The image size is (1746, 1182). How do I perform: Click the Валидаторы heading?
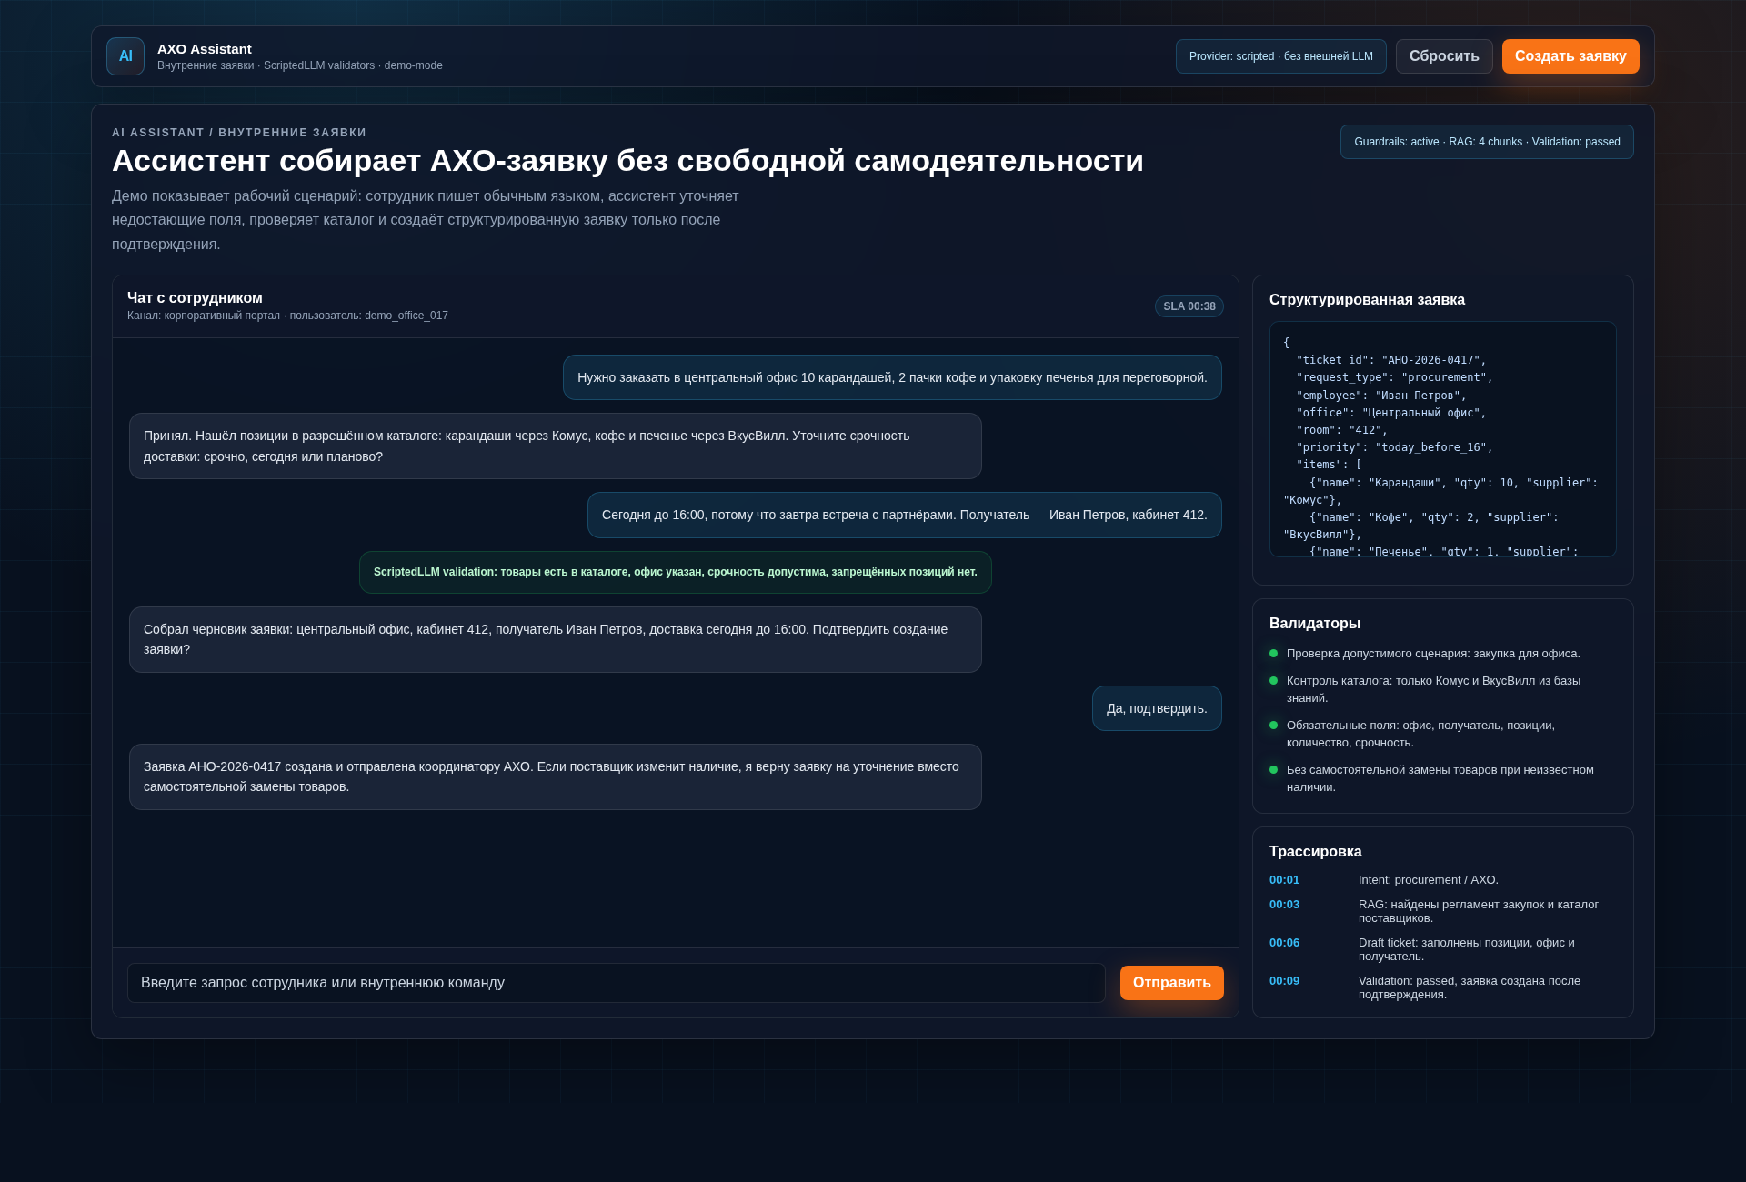[x=1315, y=624]
